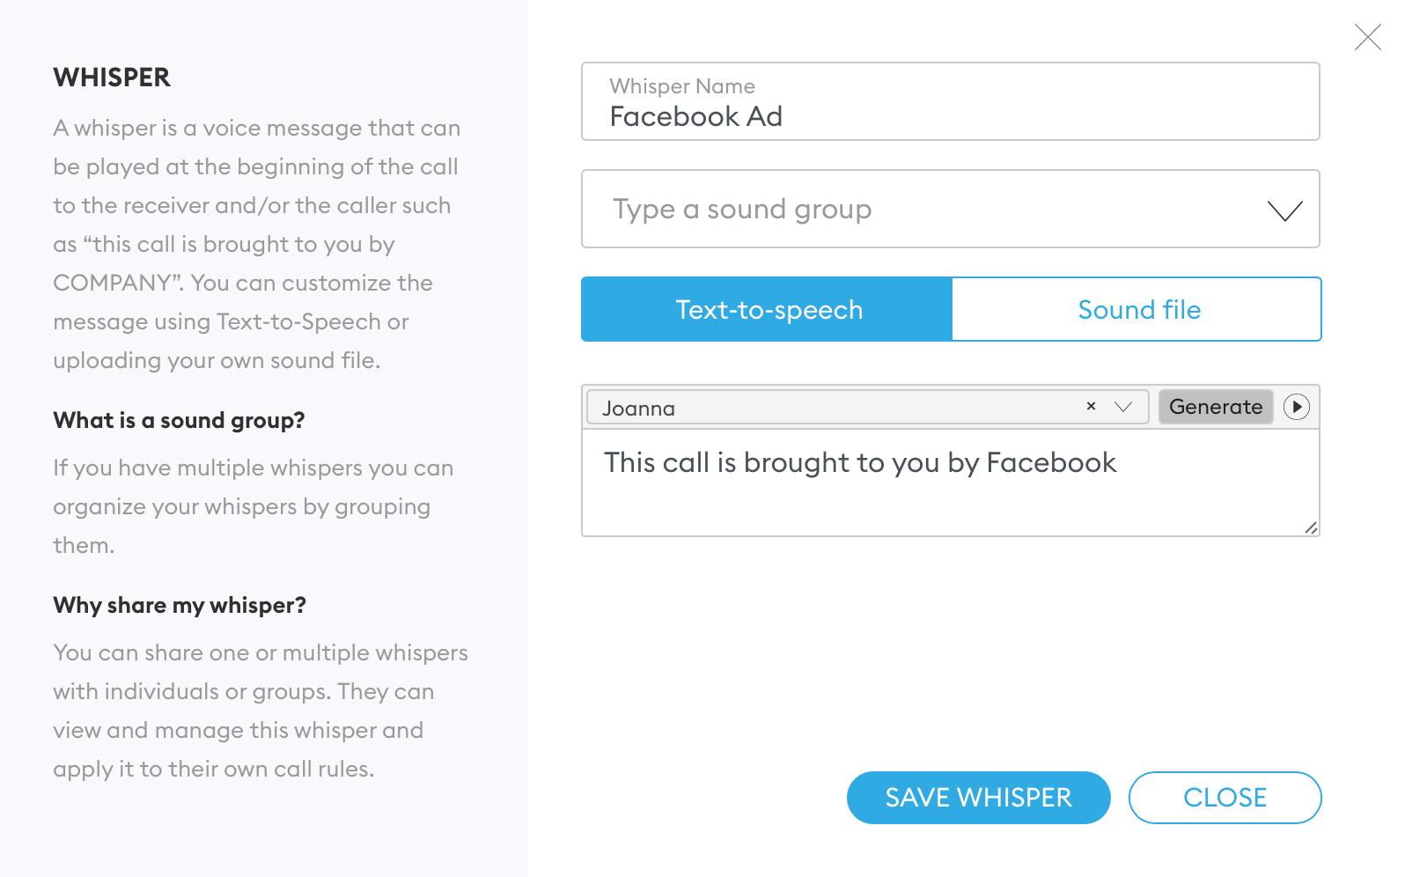Click the 'Whisper Name' field label

[682, 86]
